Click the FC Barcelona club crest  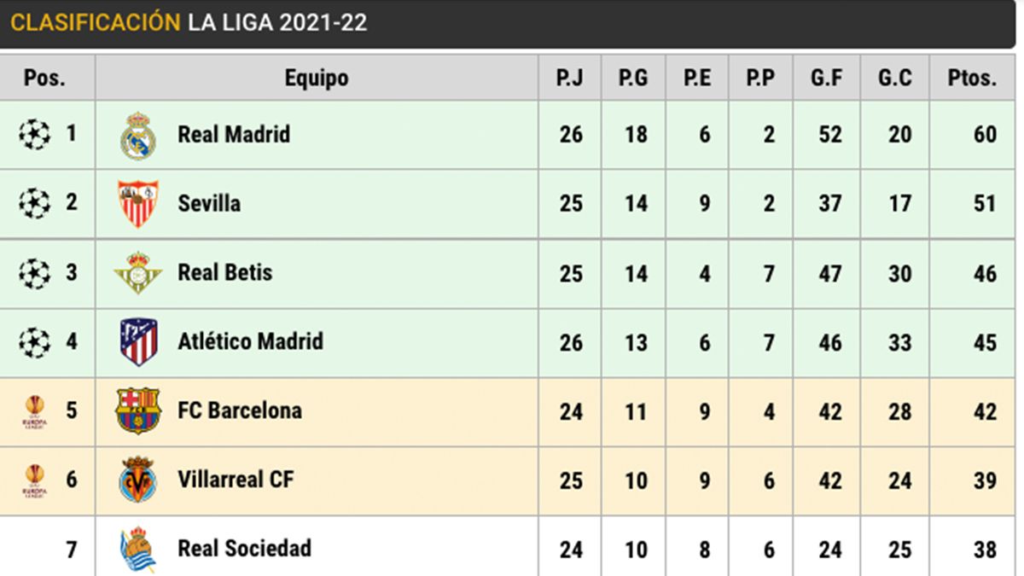pos(138,410)
